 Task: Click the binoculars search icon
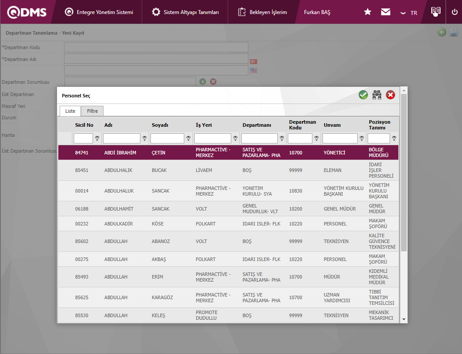[377, 95]
